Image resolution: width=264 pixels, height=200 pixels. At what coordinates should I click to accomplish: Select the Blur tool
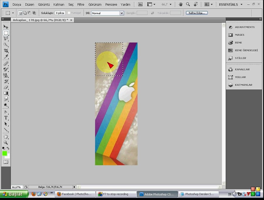coord(6,99)
